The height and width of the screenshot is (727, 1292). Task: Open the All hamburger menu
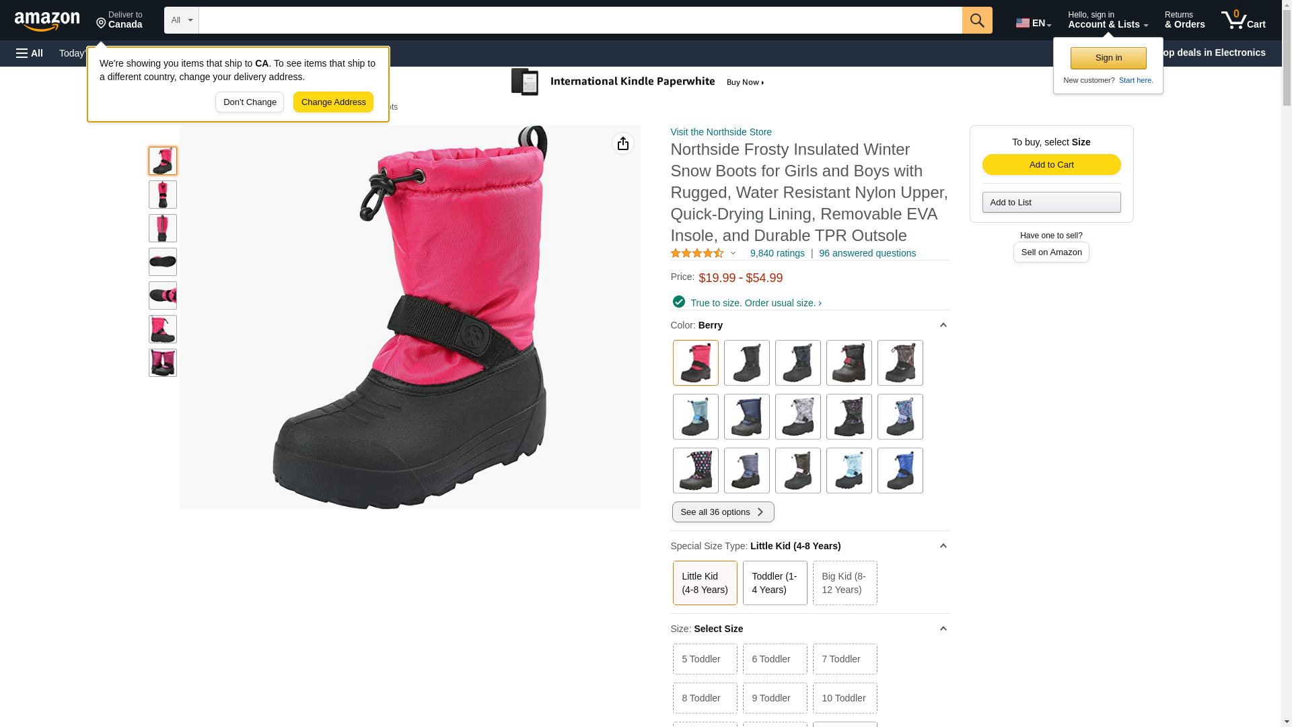click(x=30, y=53)
